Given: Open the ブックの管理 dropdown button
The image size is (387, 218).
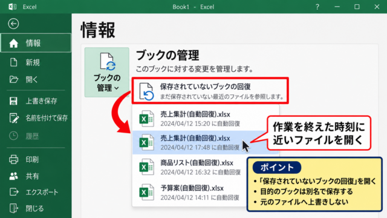Looking at the screenshot, I should [x=107, y=72].
